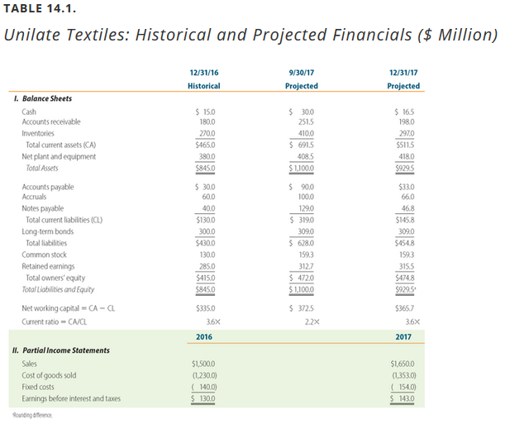Click the current ratio value '2.2×'
The width and height of the screenshot is (505, 424).
tap(312, 322)
